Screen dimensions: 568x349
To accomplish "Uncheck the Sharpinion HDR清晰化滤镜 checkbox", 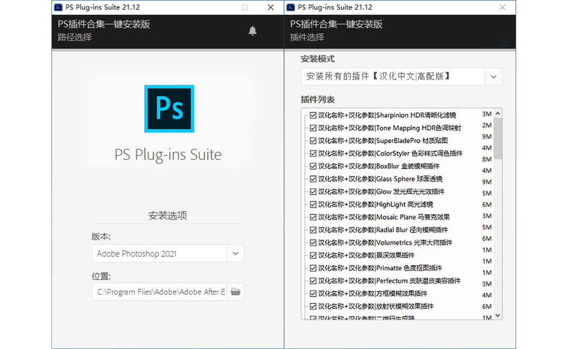I will coord(313,115).
